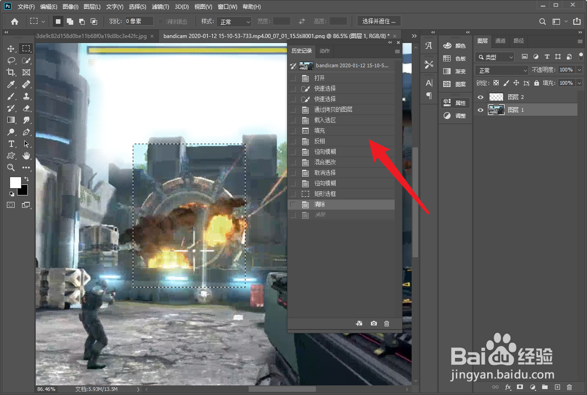Select the Frame tool
This screenshot has height=395, width=587.
click(27, 72)
